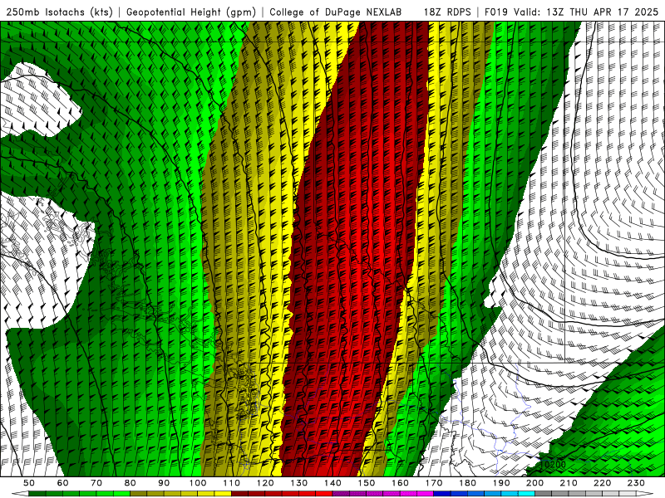Click the colorbar label '160'
The image size is (665, 498).
pyautogui.click(x=401, y=483)
